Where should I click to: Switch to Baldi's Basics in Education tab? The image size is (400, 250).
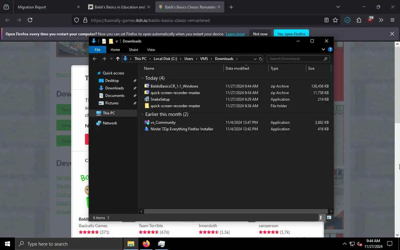click(x=119, y=7)
